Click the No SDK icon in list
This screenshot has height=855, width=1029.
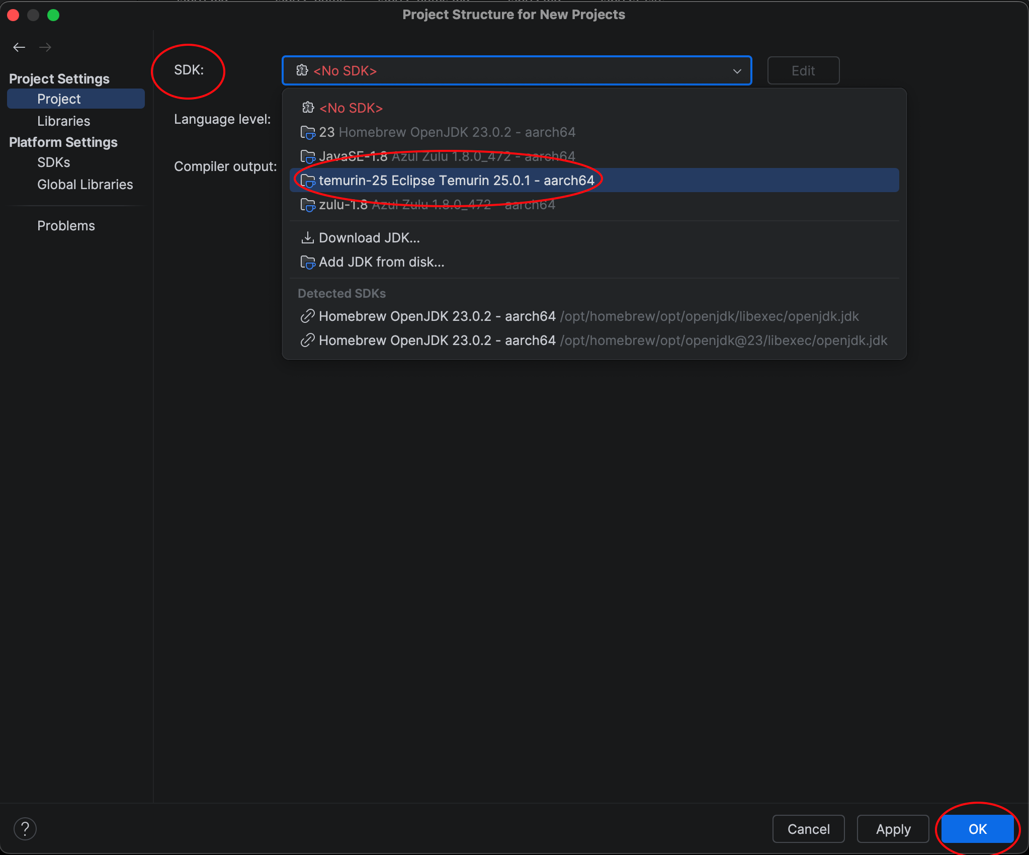(x=308, y=108)
